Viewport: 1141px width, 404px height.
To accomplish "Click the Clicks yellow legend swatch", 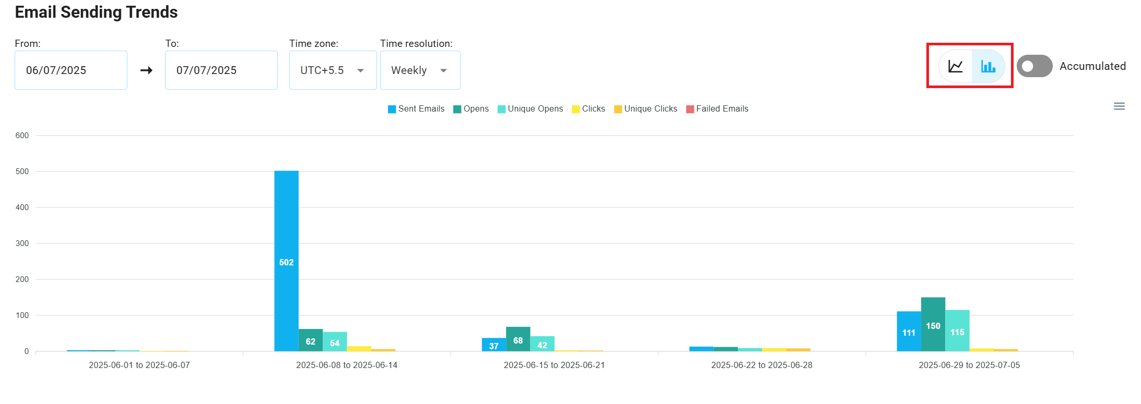I will (576, 109).
